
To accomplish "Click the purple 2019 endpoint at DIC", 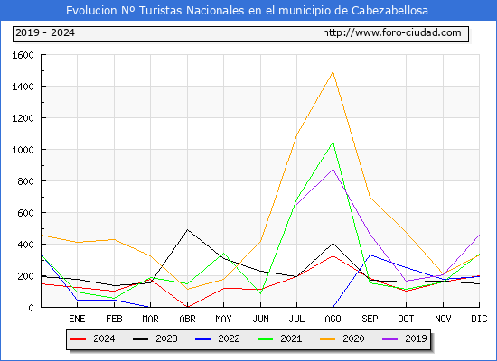I will point(479,235).
